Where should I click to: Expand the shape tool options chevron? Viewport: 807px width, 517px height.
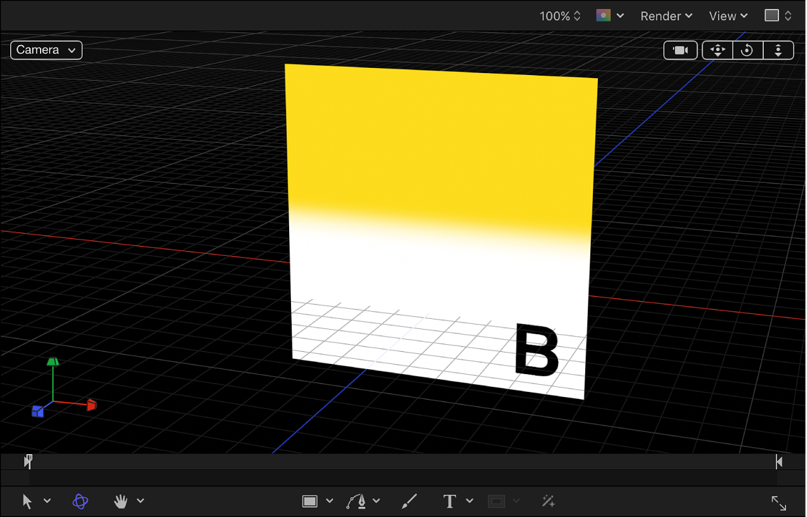(329, 500)
